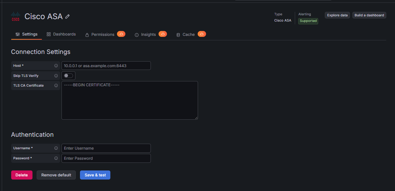Viewport: 395px width, 191px height.
Task: Open the Permissions tab
Action: 100,34
